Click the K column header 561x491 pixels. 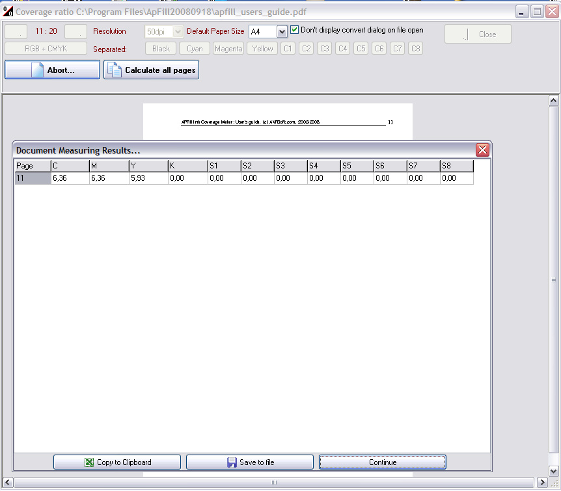pos(188,166)
